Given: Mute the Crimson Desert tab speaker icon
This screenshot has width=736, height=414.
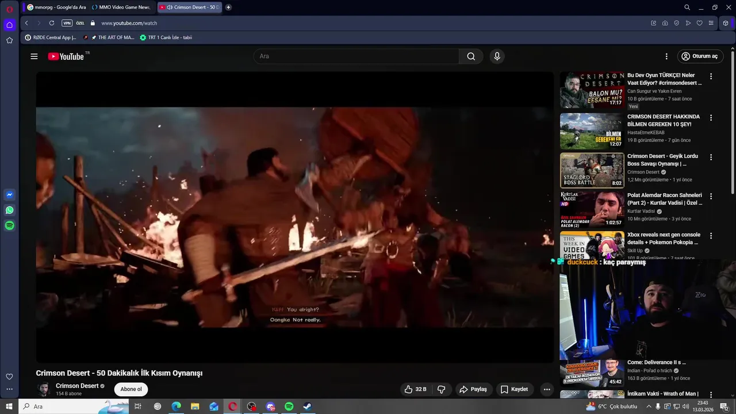Looking at the screenshot, I should click(x=170, y=7).
